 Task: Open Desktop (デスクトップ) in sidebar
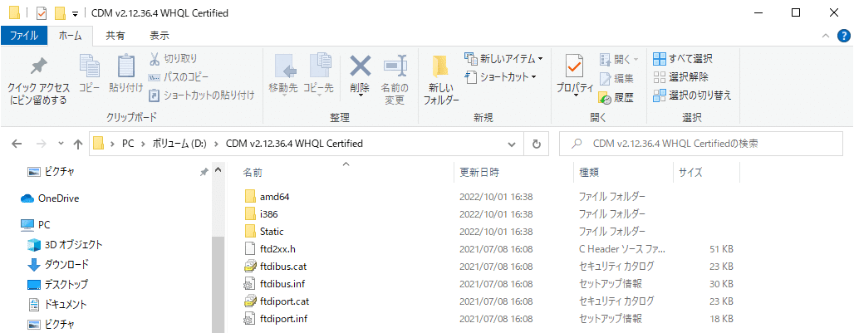[x=57, y=285]
